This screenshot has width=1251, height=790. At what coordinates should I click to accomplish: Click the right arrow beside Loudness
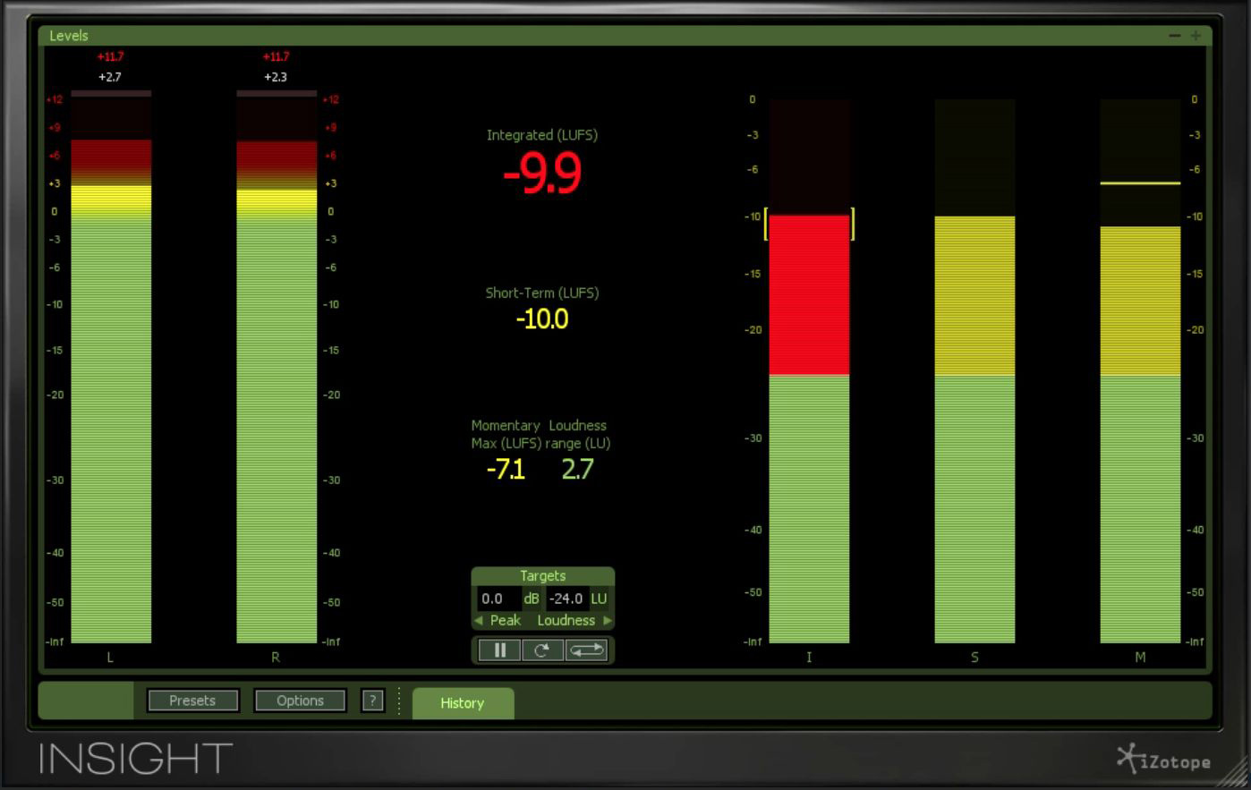click(x=608, y=620)
